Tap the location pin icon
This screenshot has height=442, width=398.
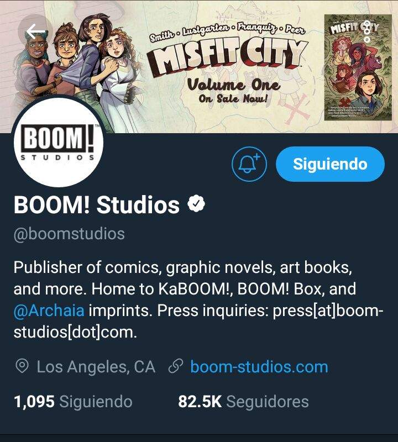[22, 366]
